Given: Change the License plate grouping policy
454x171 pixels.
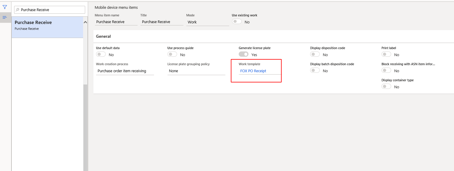Looking at the screenshot, I should [196, 71].
